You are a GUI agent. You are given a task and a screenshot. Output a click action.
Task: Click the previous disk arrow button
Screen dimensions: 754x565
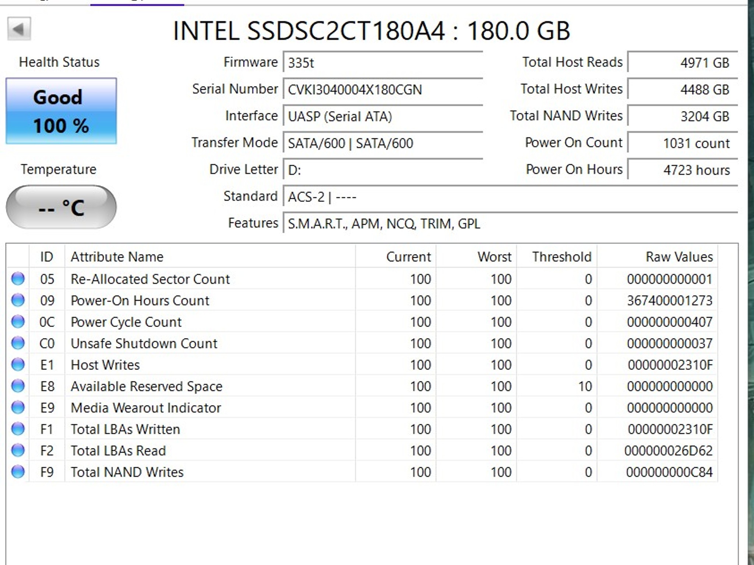click(19, 29)
